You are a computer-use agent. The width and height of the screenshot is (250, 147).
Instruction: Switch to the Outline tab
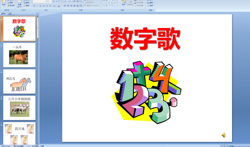click(x=10, y=14)
